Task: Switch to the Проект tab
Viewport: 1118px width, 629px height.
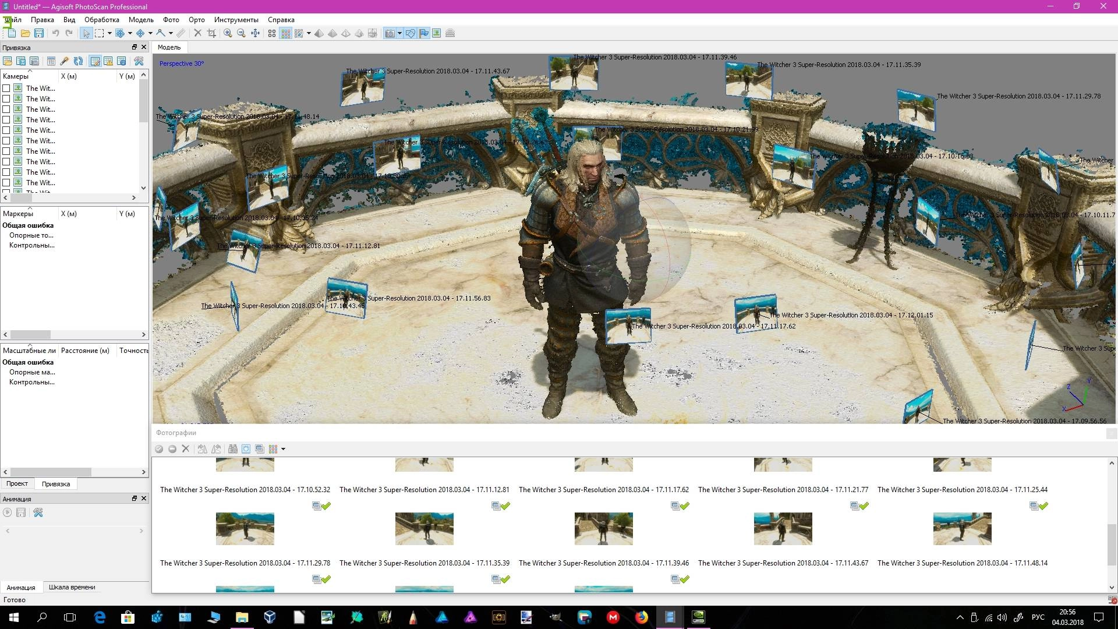Action: pos(17,483)
